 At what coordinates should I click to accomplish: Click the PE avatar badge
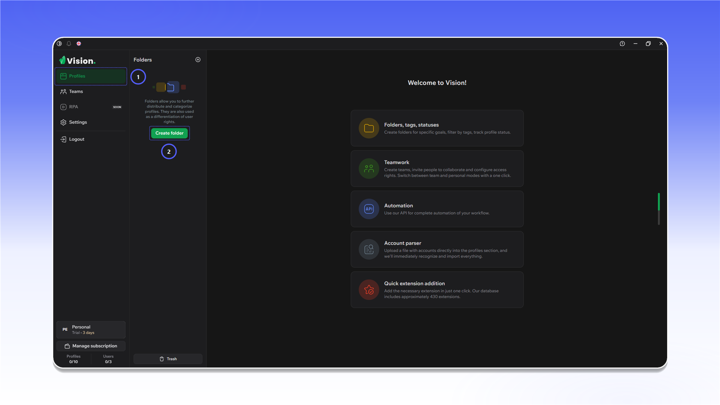pyautogui.click(x=65, y=330)
